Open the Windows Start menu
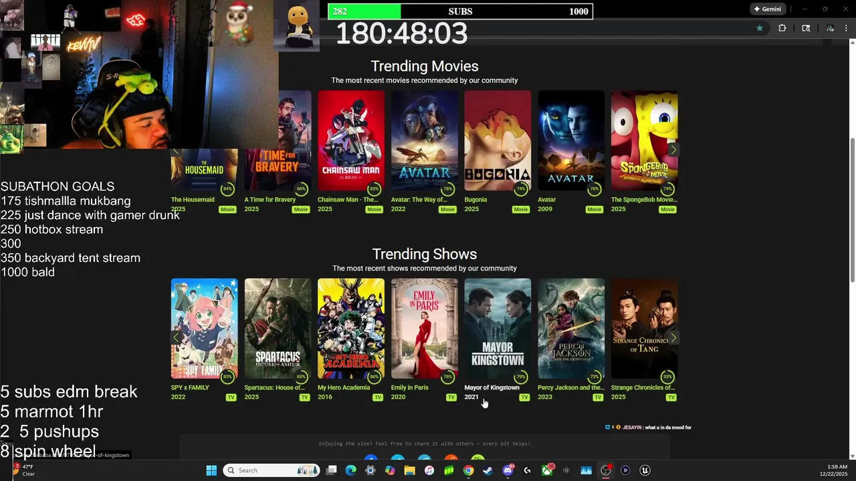Screen dimensions: 856x481 [211, 470]
